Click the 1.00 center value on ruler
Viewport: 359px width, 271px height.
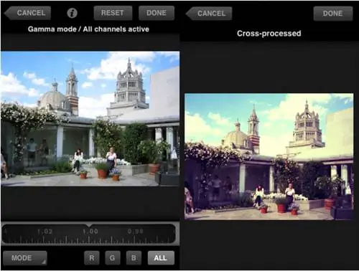pyautogui.click(x=90, y=232)
